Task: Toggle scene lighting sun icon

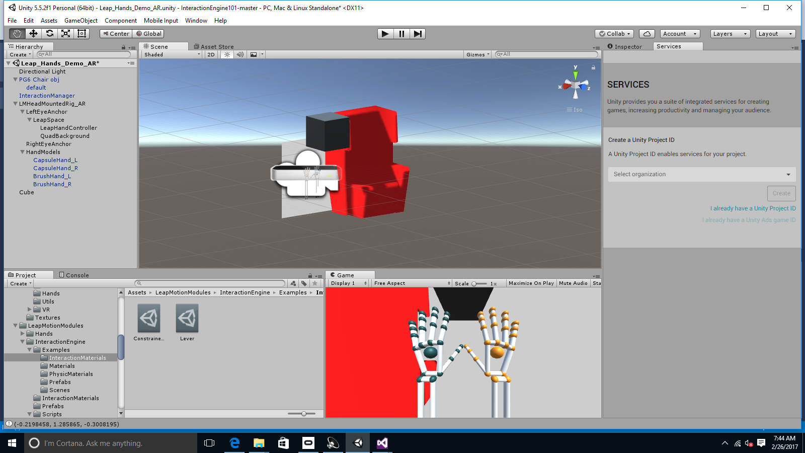Action: (x=227, y=54)
